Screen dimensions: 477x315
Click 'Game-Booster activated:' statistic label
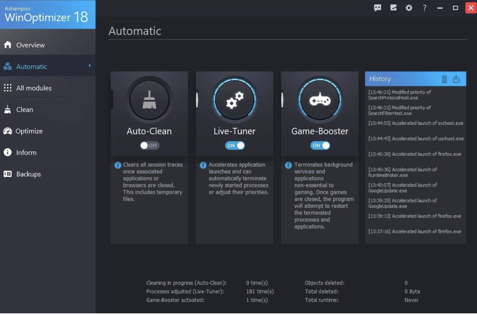point(175,300)
